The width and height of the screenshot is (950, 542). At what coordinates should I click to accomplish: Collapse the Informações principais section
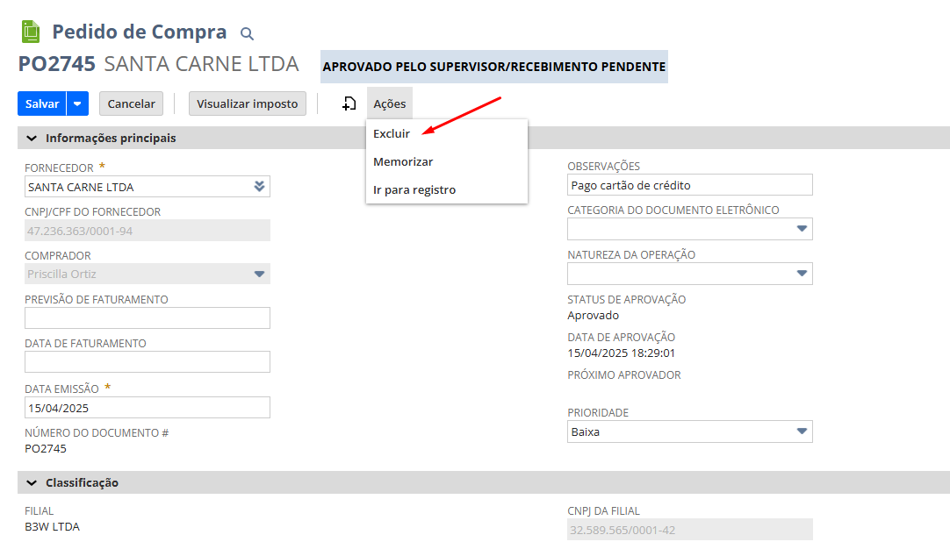(x=32, y=139)
